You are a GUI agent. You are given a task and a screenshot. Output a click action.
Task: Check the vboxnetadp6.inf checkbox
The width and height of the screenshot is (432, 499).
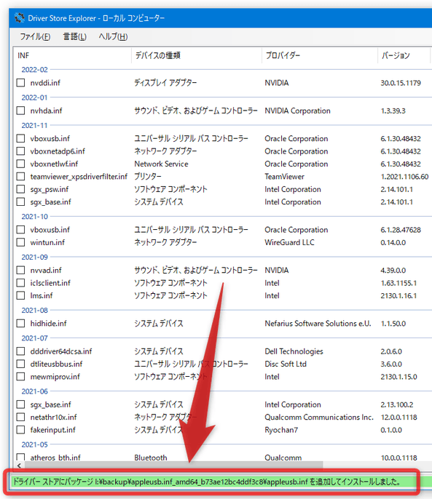[x=20, y=151]
